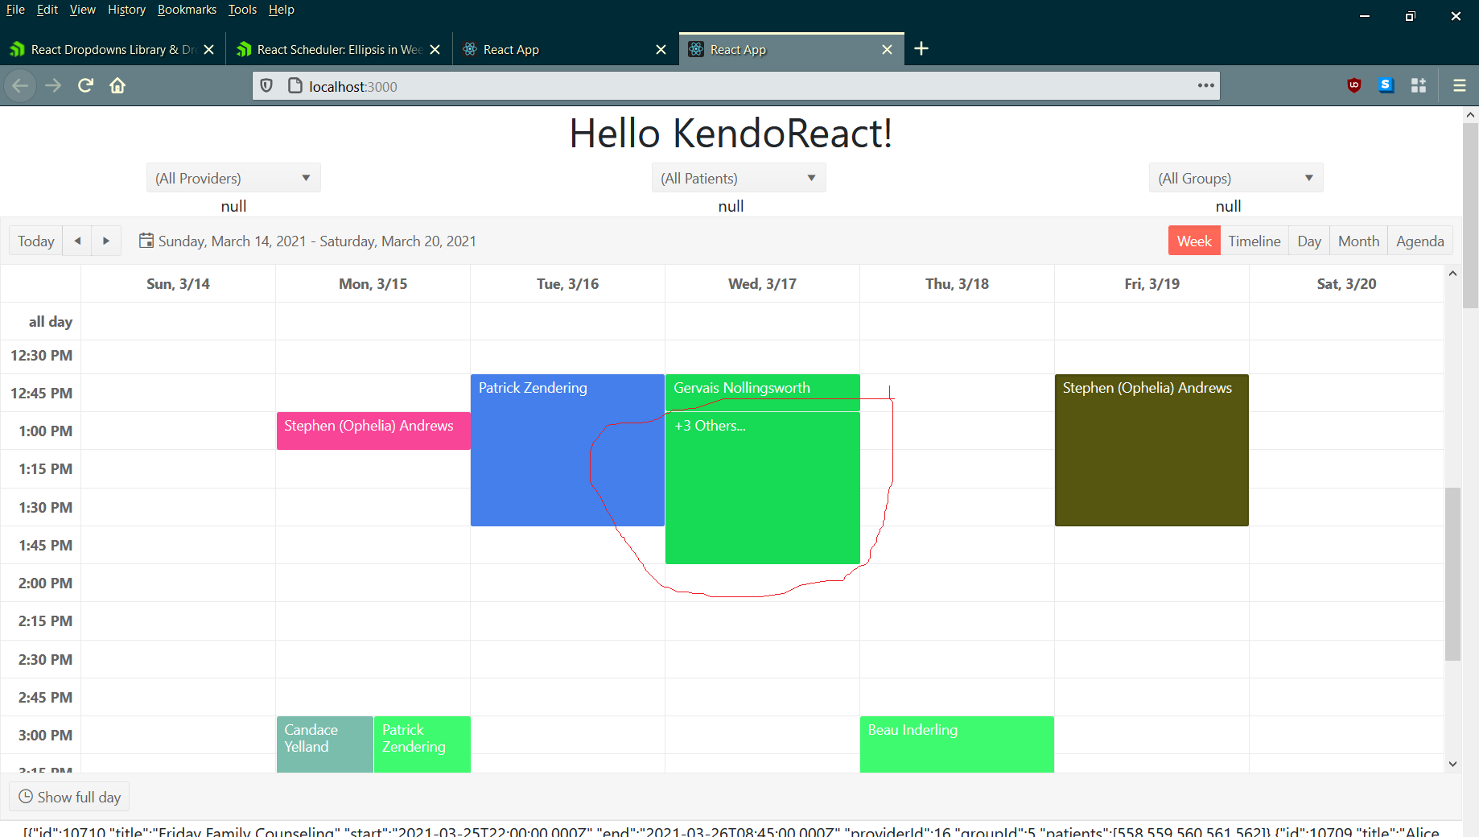The height and width of the screenshot is (837, 1479).
Task: Navigate to next week arrow
Action: [106, 241]
